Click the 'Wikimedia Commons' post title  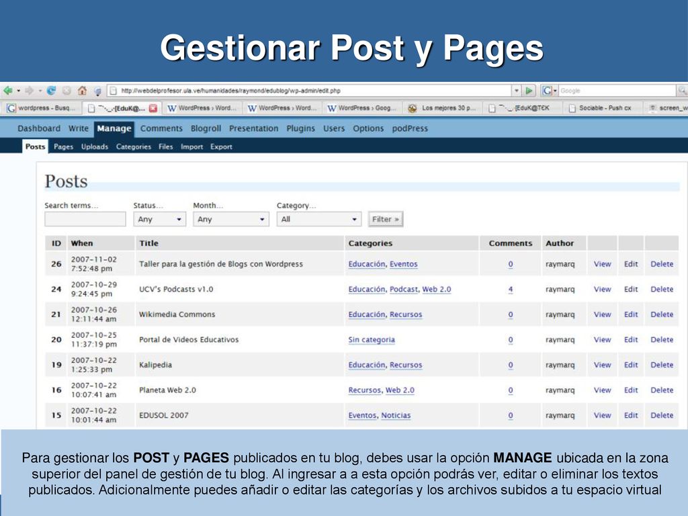click(177, 314)
